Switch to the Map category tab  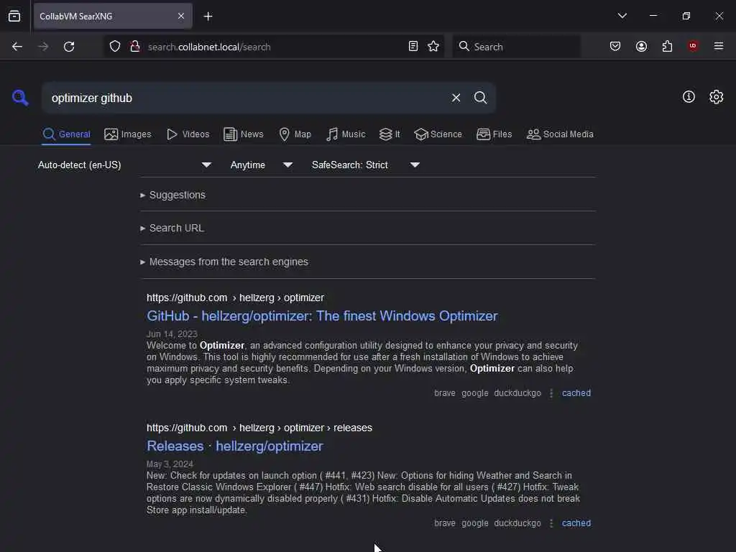click(x=295, y=134)
